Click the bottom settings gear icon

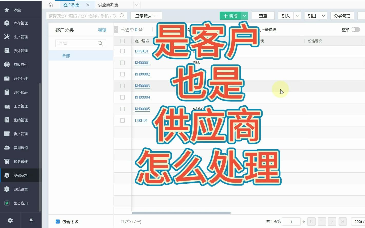(10, 220)
